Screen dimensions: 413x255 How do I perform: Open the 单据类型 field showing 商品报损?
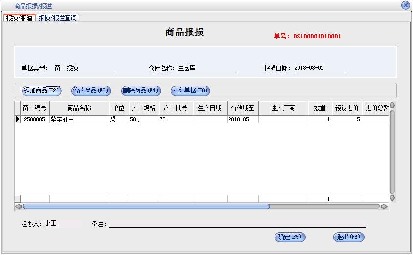click(x=84, y=68)
